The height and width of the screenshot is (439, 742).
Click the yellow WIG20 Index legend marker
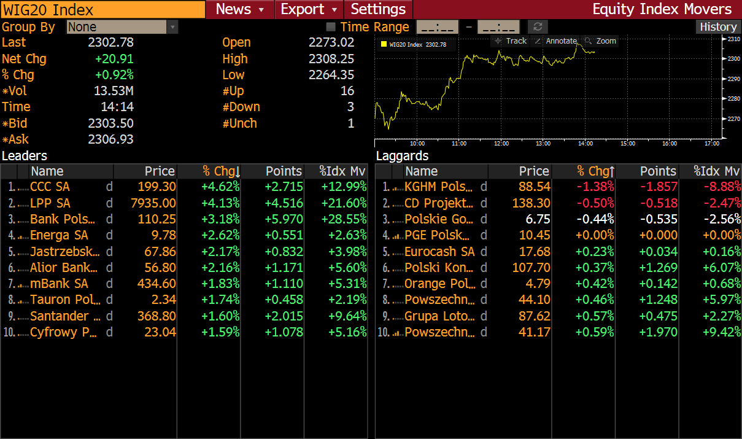pyautogui.click(x=384, y=44)
